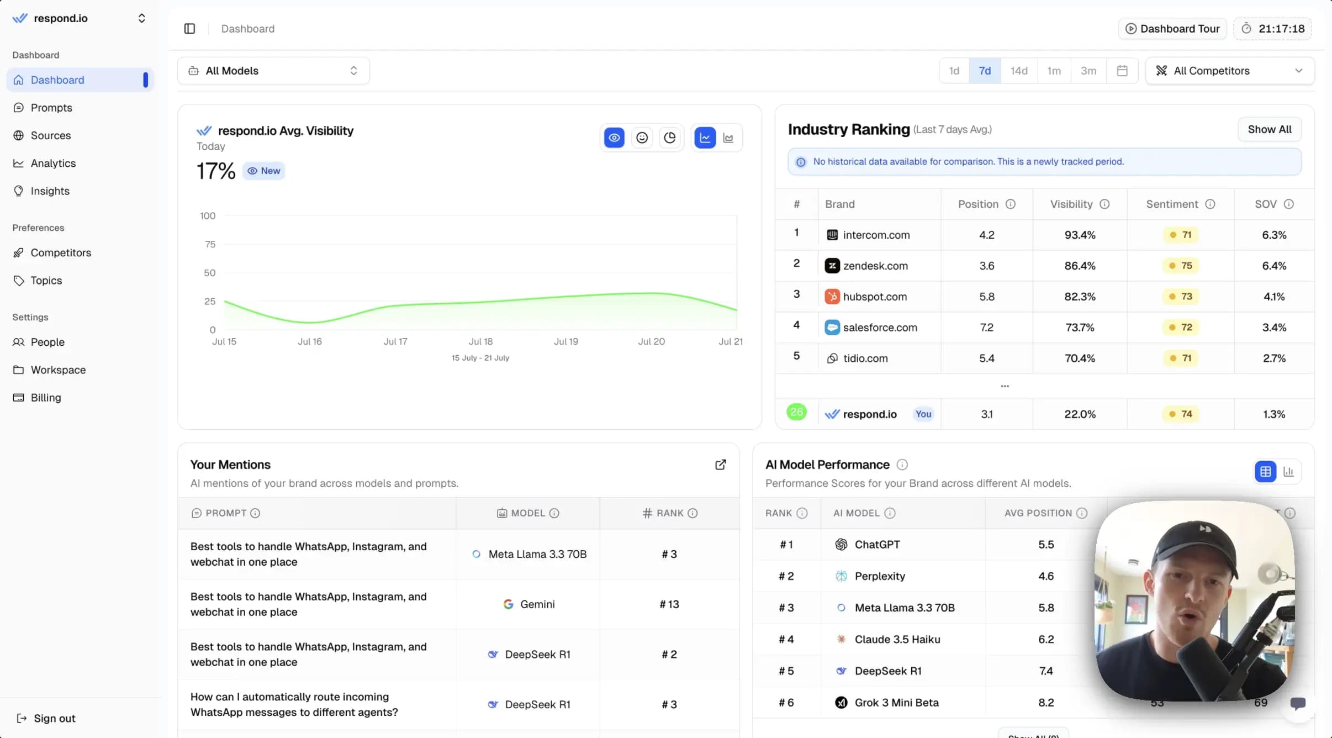Open the All Models dropdown
Screen dimensions: 1332x738
[x=273, y=70]
